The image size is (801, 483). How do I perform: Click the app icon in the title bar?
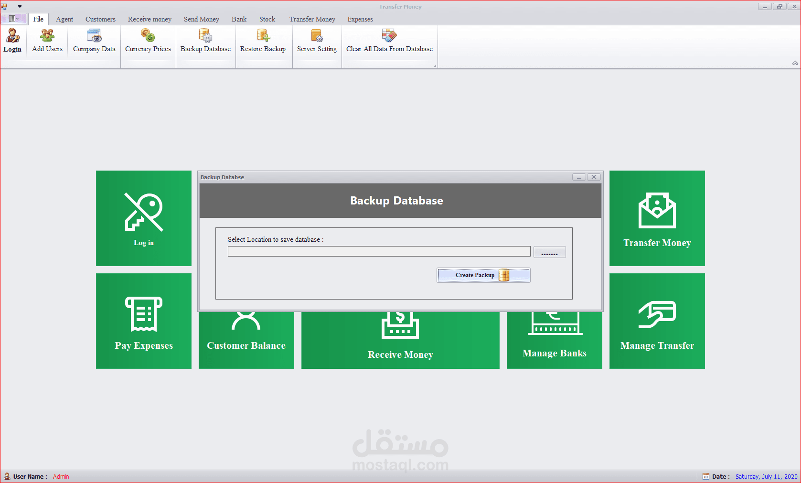click(x=4, y=7)
